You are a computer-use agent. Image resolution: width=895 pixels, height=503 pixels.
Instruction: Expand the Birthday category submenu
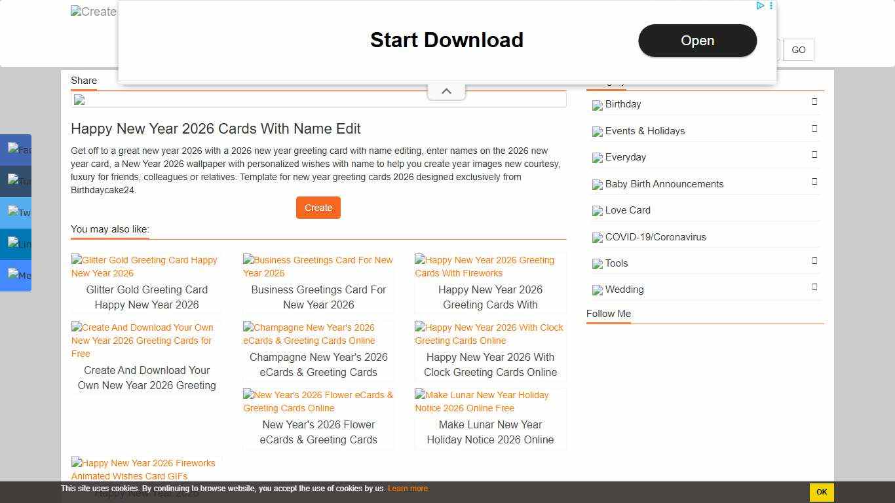click(814, 102)
